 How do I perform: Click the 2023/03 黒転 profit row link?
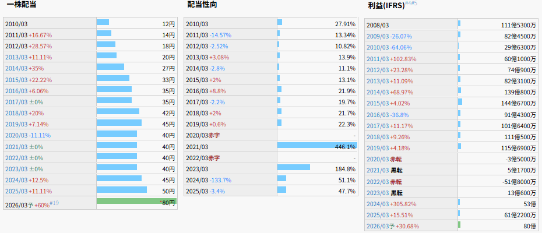pyautogui.click(x=377, y=193)
